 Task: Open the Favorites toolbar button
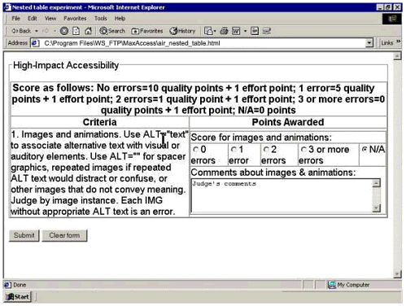(147, 31)
